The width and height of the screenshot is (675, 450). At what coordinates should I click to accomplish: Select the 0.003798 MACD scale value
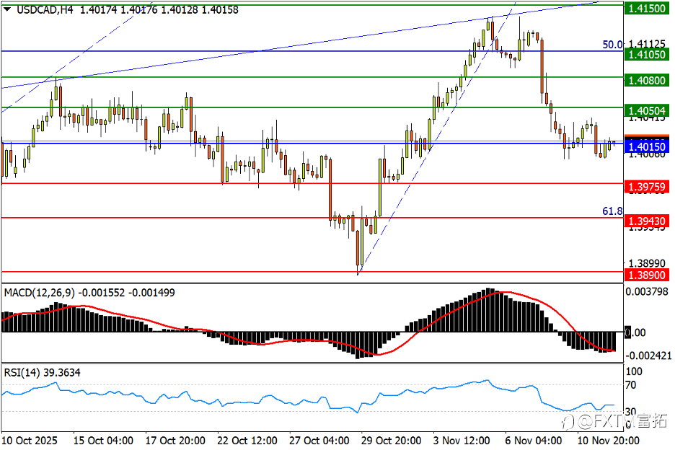click(x=647, y=292)
